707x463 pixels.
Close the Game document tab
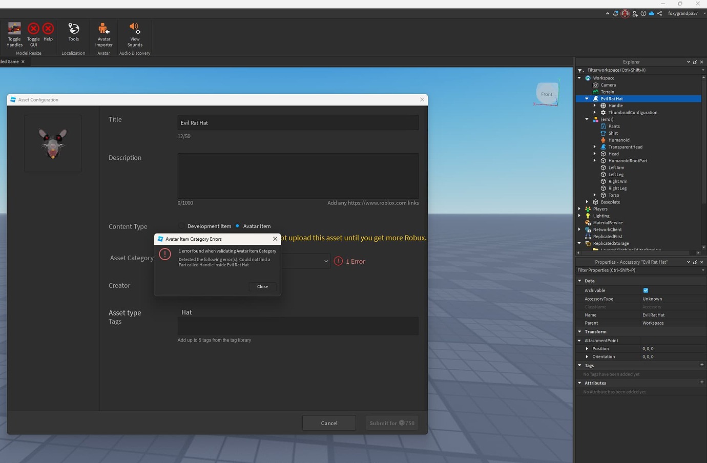(x=23, y=61)
